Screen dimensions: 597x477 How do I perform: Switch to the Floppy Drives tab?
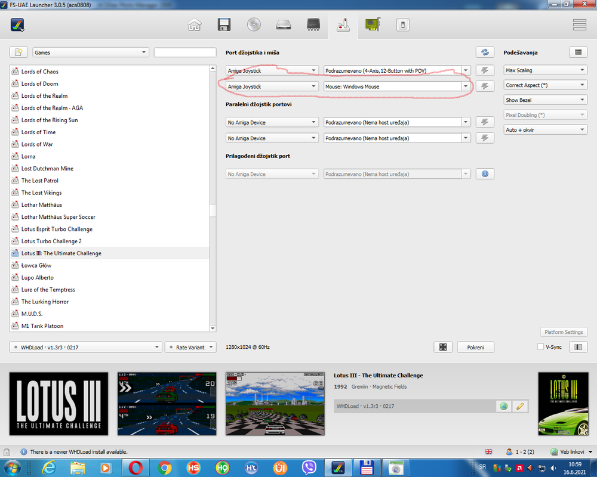coord(224,25)
